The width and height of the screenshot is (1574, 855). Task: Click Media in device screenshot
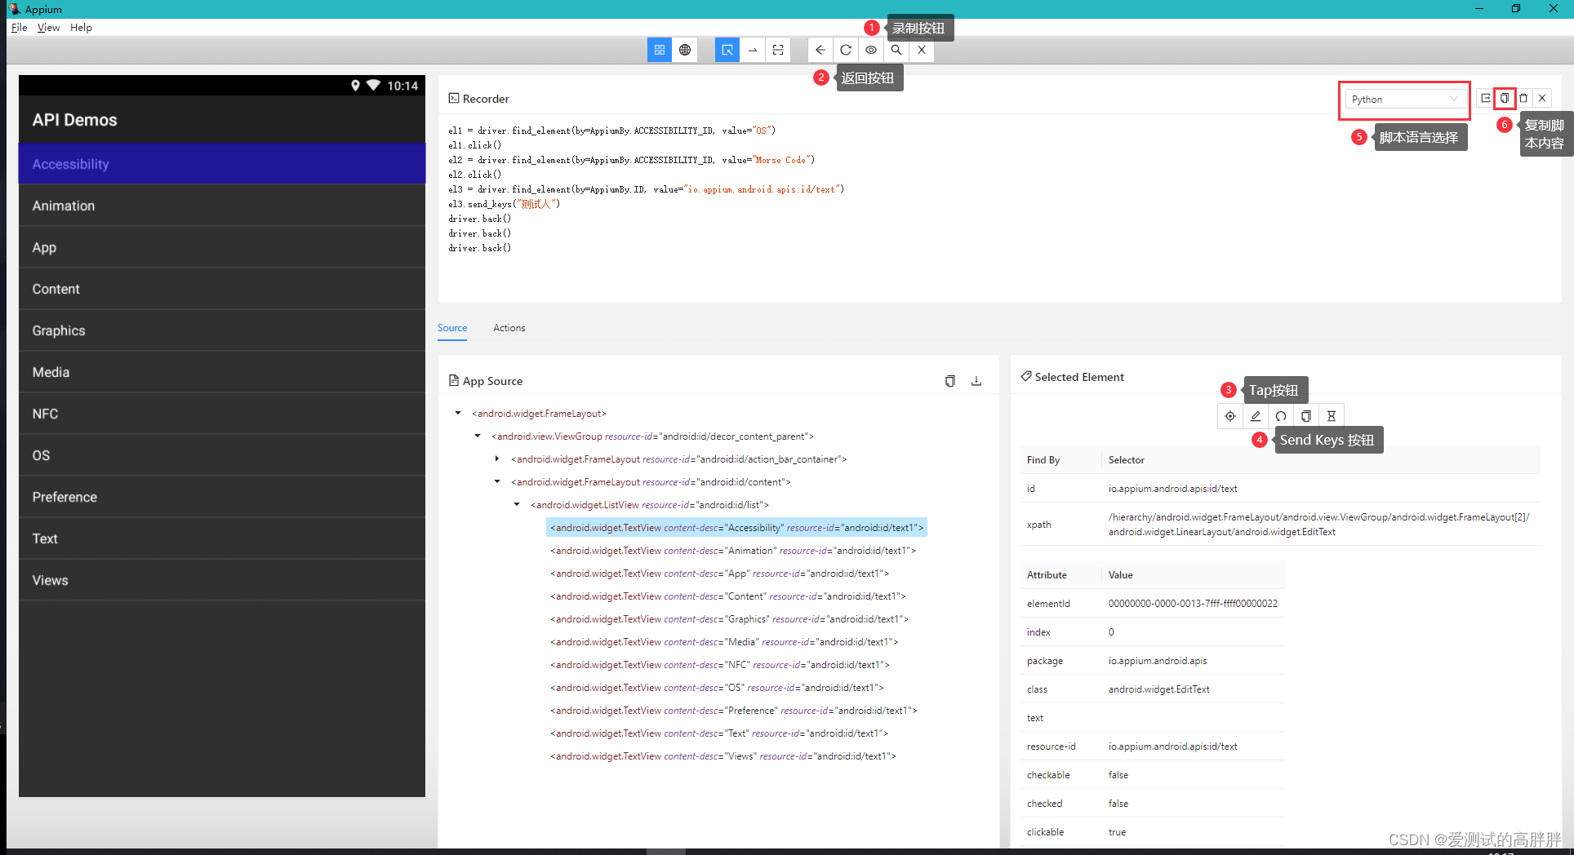tap(222, 372)
